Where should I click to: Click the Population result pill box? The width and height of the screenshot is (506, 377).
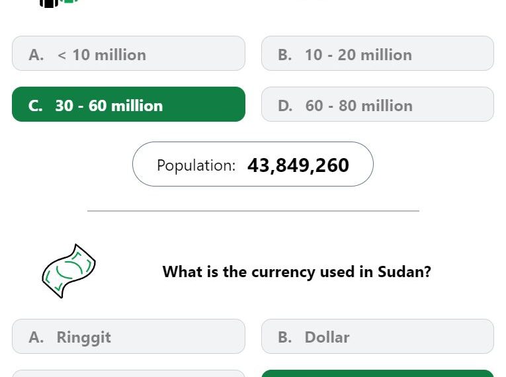tap(253, 164)
